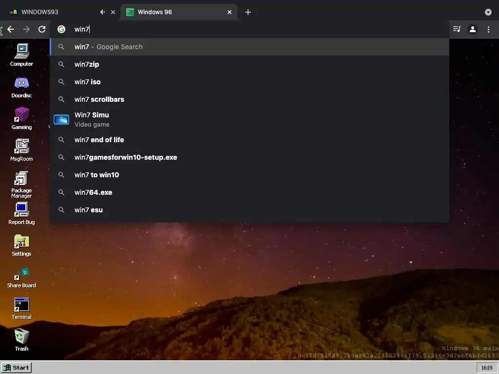Image resolution: width=499 pixels, height=374 pixels.
Task: Open the profile account icon
Action: (x=473, y=29)
